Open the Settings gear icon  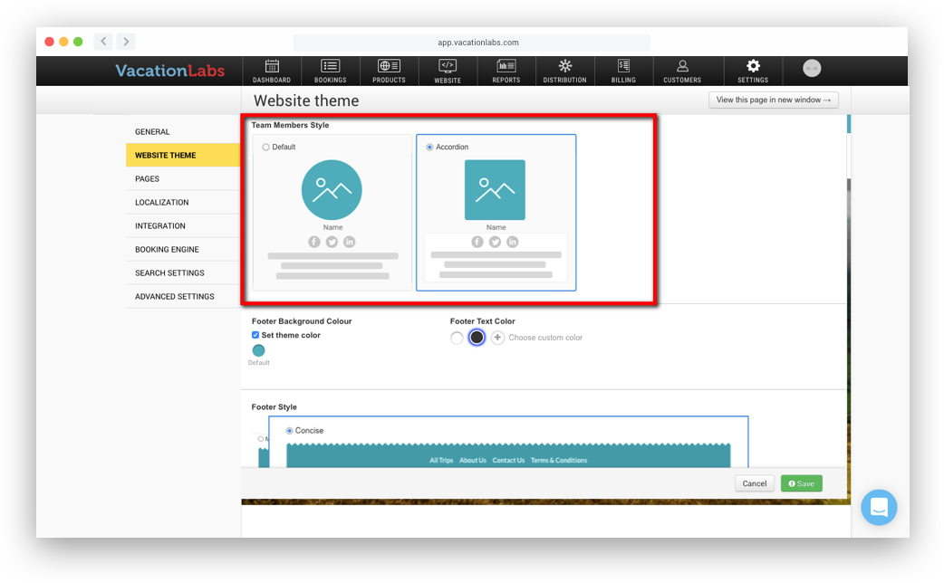(753, 66)
